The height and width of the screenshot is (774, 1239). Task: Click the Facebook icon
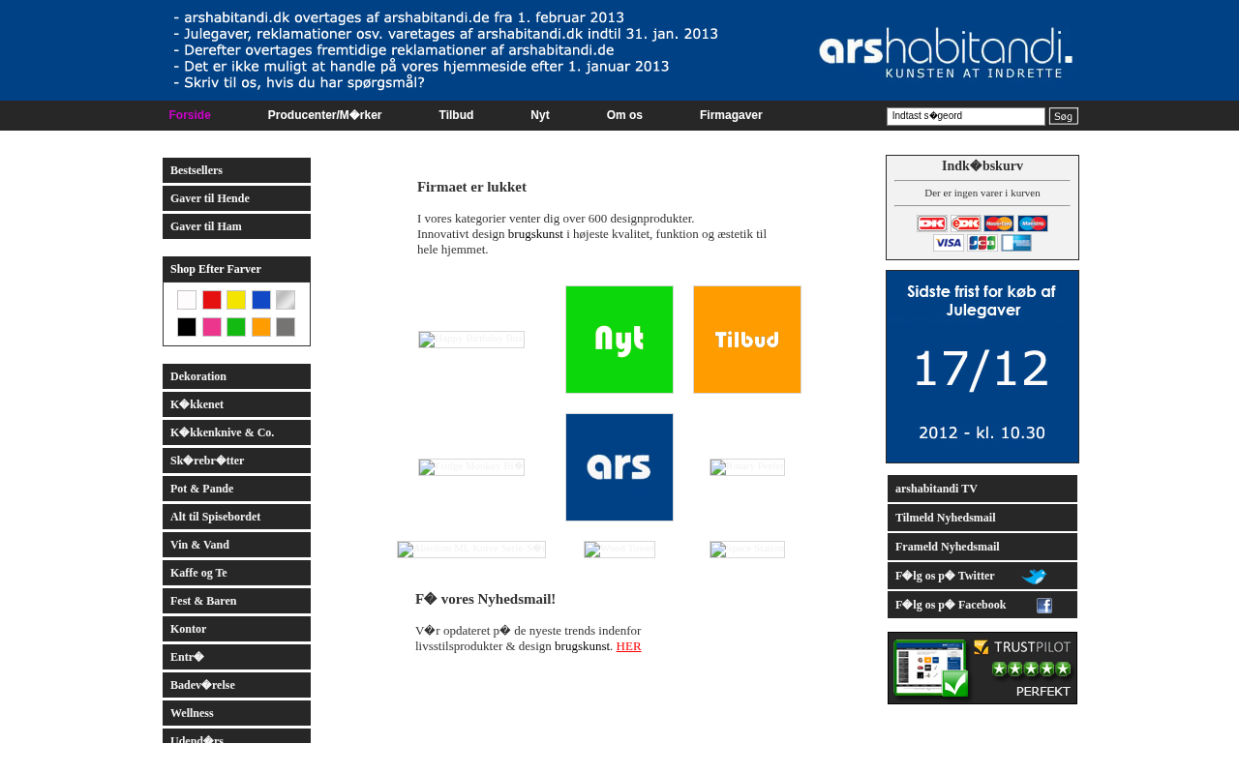pyautogui.click(x=1044, y=606)
